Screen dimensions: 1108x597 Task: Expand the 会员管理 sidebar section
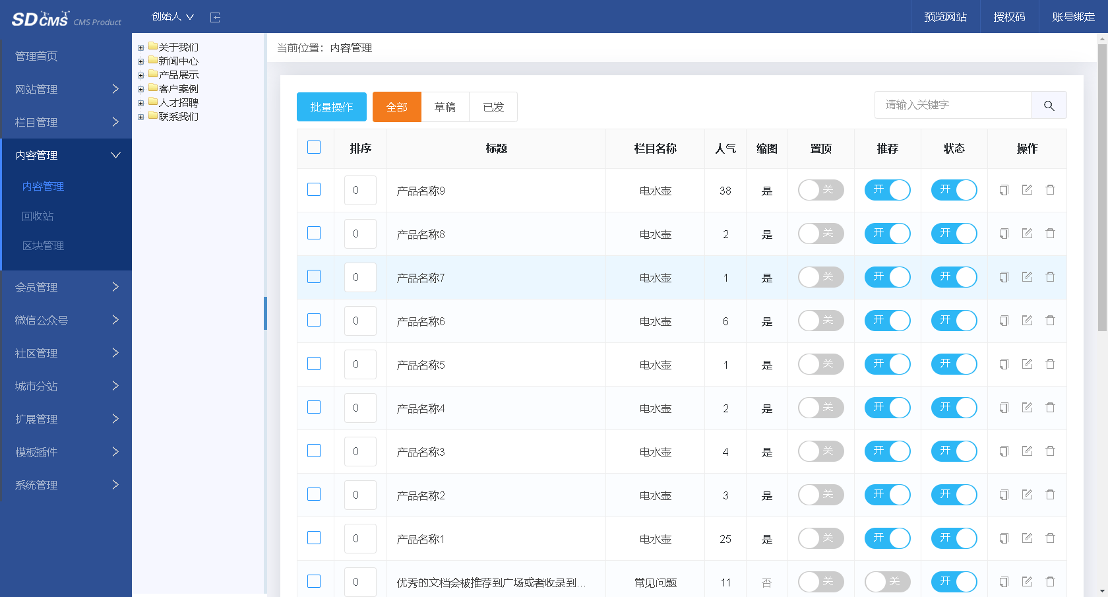pyautogui.click(x=66, y=287)
